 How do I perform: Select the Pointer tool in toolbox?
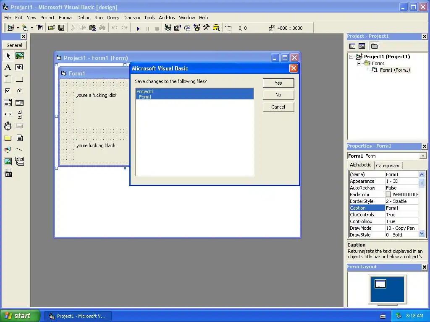pyautogui.click(x=8, y=56)
